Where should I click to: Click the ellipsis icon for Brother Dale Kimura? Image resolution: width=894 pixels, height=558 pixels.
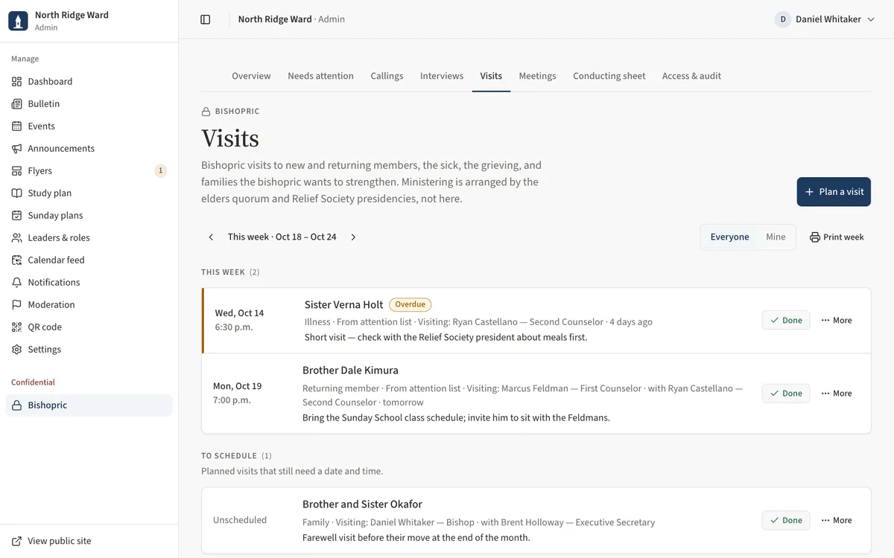[x=825, y=394]
